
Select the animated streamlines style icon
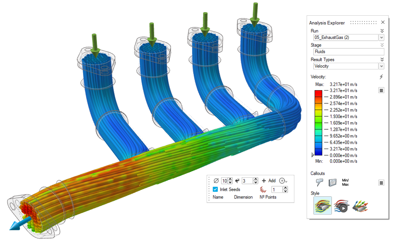(x=341, y=206)
